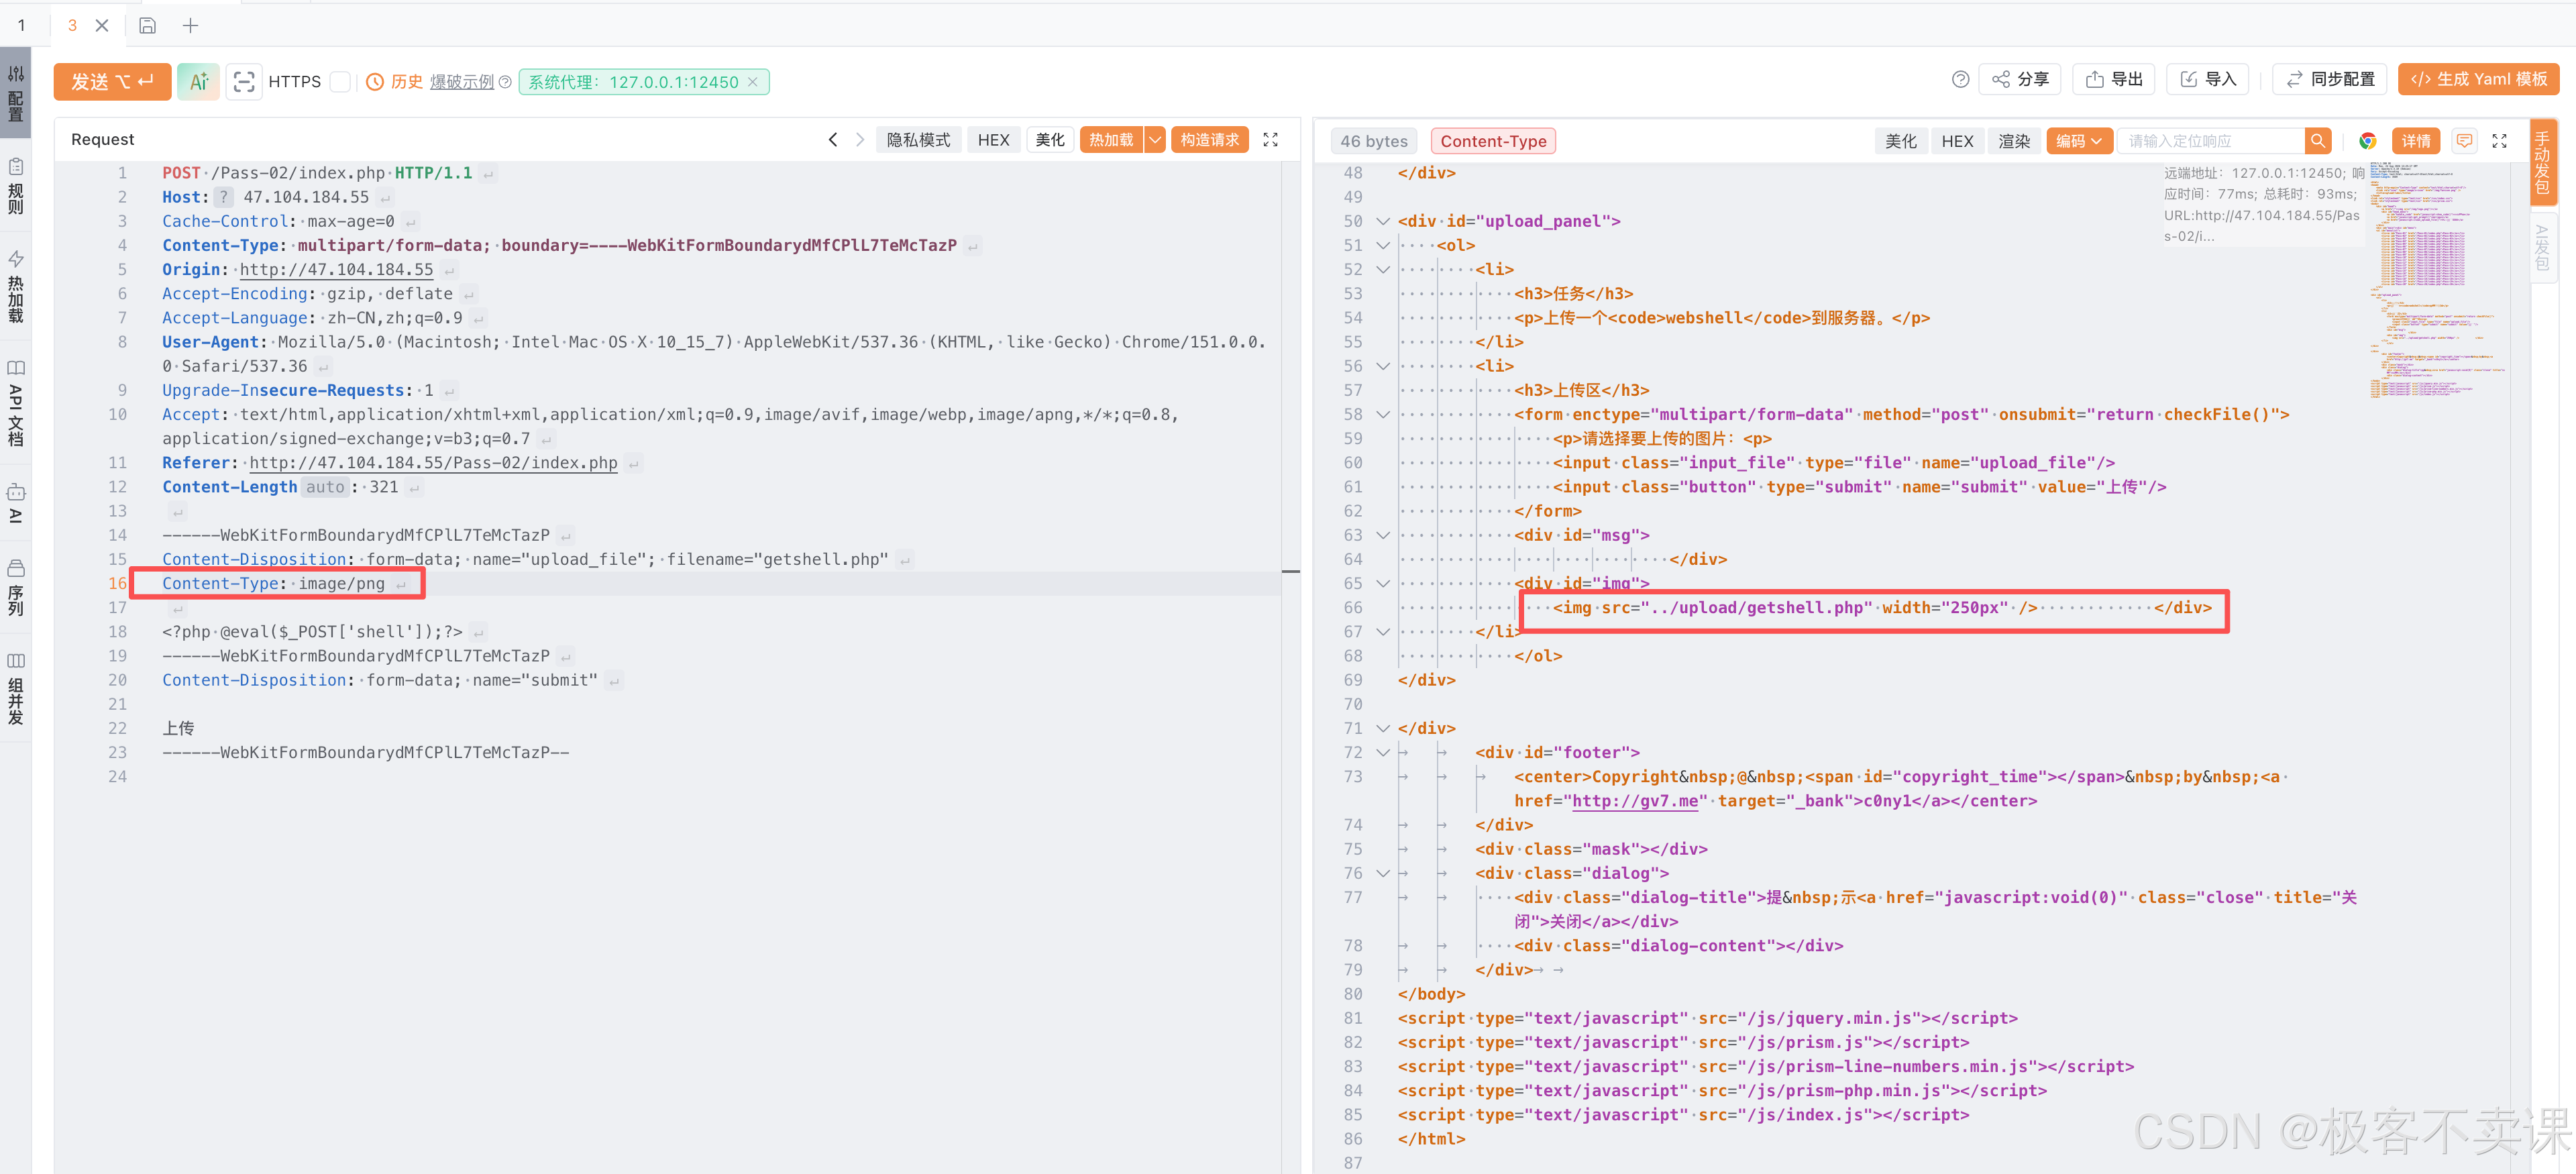Open the 爆破示例 link
This screenshot has width=2576, height=1174.
(x=462, y=82)
